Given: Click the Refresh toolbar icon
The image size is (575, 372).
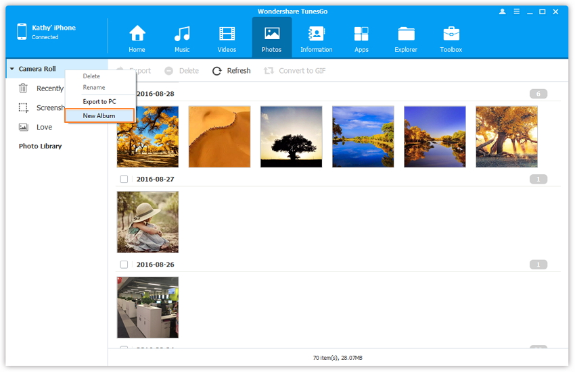Looking at the screenshot, I should 217,71.
